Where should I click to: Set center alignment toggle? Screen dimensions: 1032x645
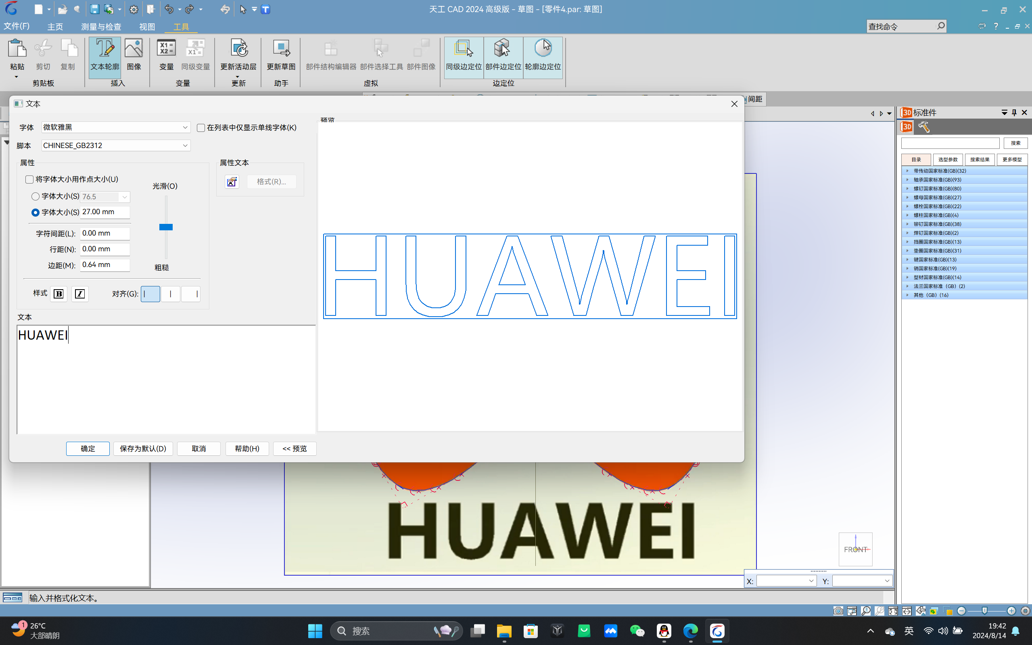(171, 294)
